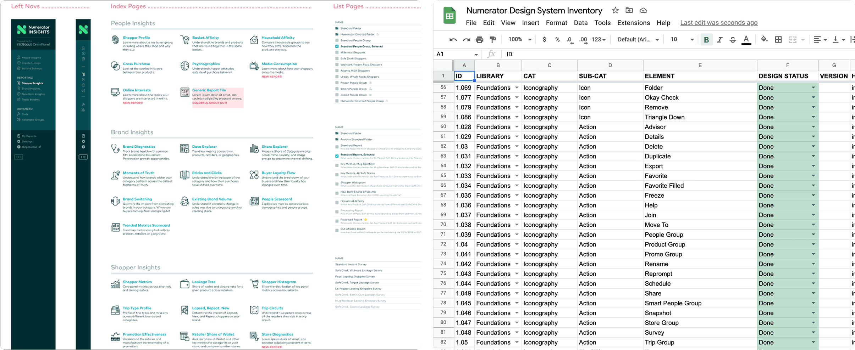
Task: Uncheck the Standard Report, Selected checkbox
Action: coord(337,156)
